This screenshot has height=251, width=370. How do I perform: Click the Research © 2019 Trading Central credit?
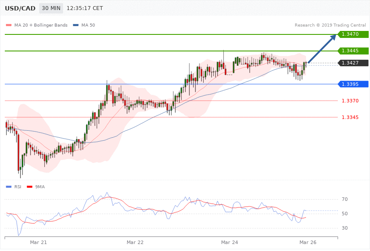(x=330, y=25)
